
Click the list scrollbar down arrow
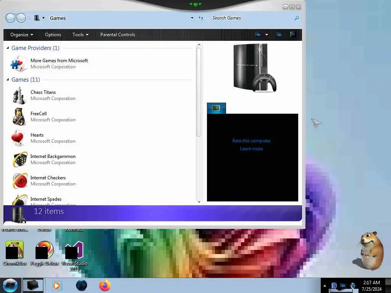tap(199, 202)
